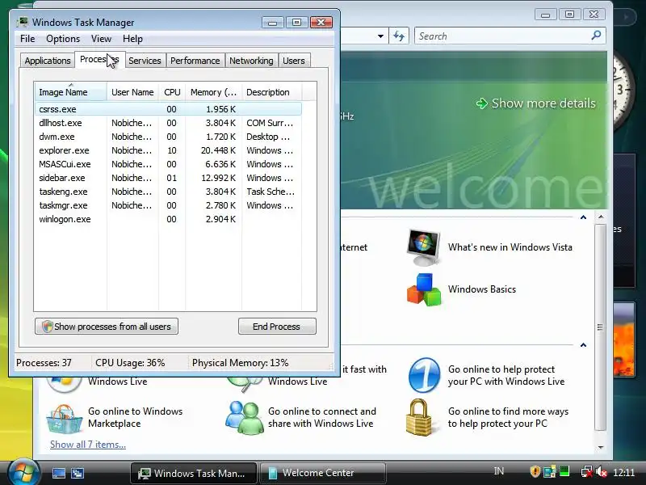Image resolution: width=646 pixels, height=485 pixels.
Task: Switch to the Services tab
Action: [x=145, y=61]
